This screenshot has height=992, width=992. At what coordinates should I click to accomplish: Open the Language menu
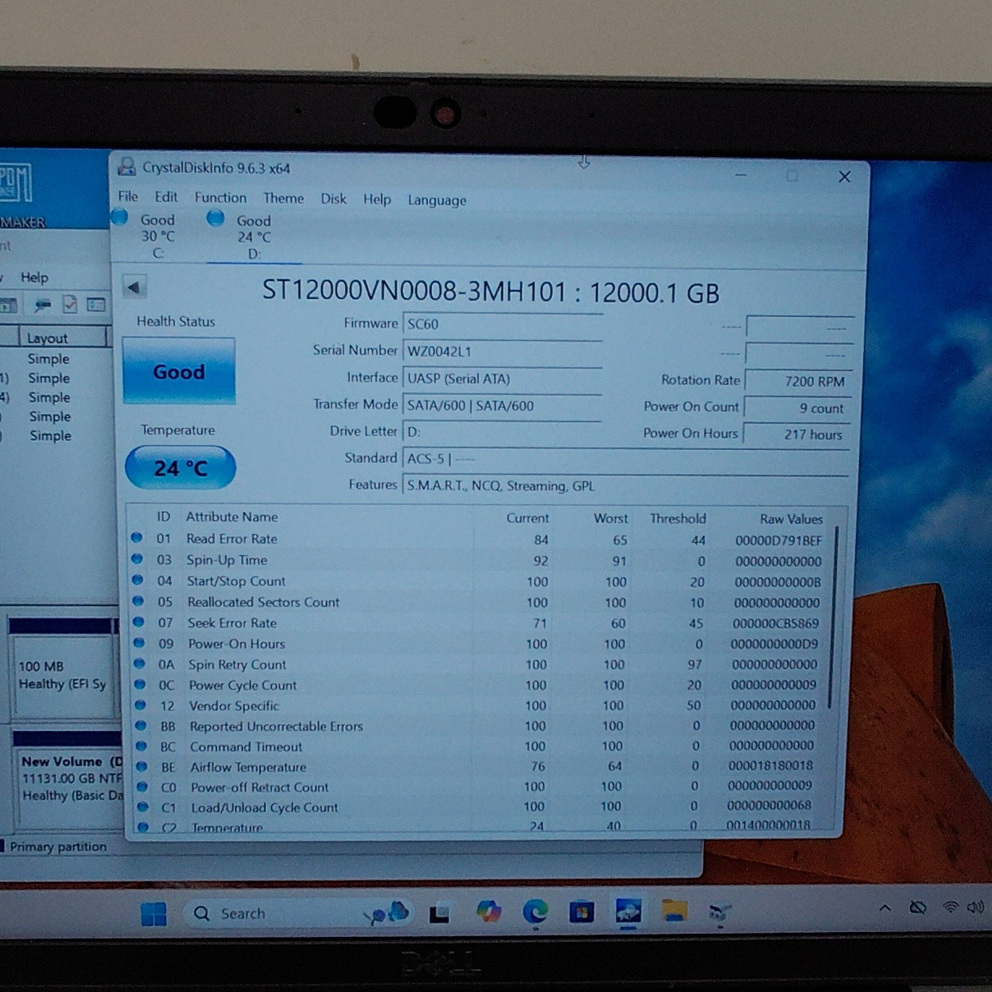point(437,200)
